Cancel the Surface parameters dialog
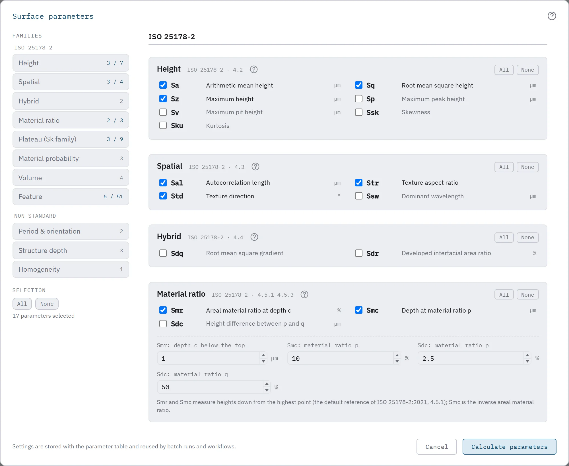The width and height of the screenshot is (569, 466). pos(436,447)
